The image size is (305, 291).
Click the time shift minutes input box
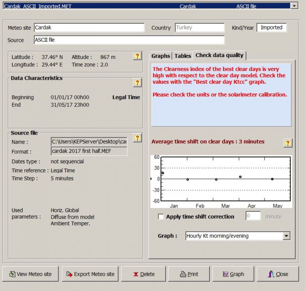pos(253,216)
